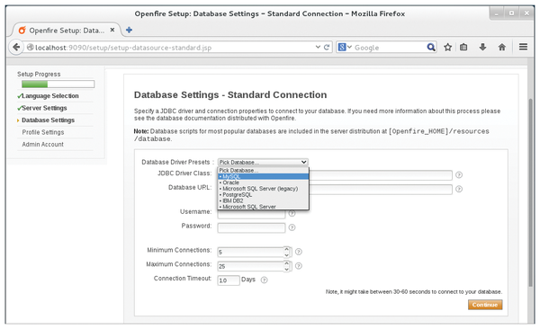Image resolution: width=540 pixels, height=329 pixels.
Task: Open the URL history dropdown arrow
Action: point(318,47)
